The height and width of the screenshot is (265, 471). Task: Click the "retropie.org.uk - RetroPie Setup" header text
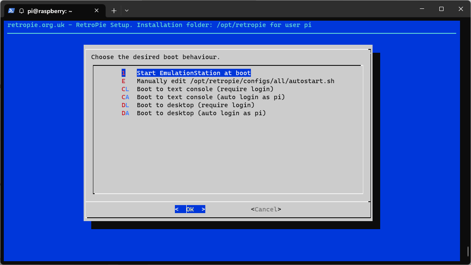point(70,25)
